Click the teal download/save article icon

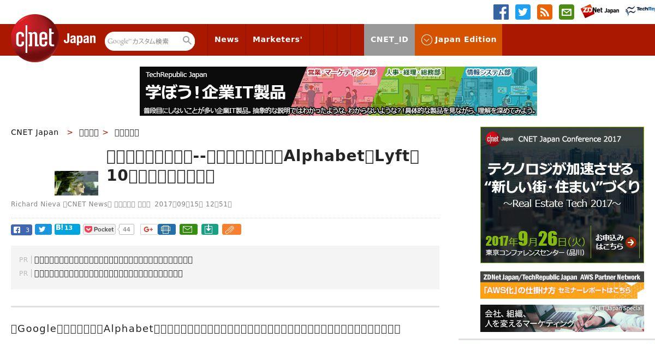[210, 230]
